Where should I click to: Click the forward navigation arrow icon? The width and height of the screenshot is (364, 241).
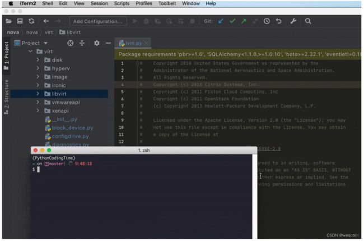click(x=58, y=21)
